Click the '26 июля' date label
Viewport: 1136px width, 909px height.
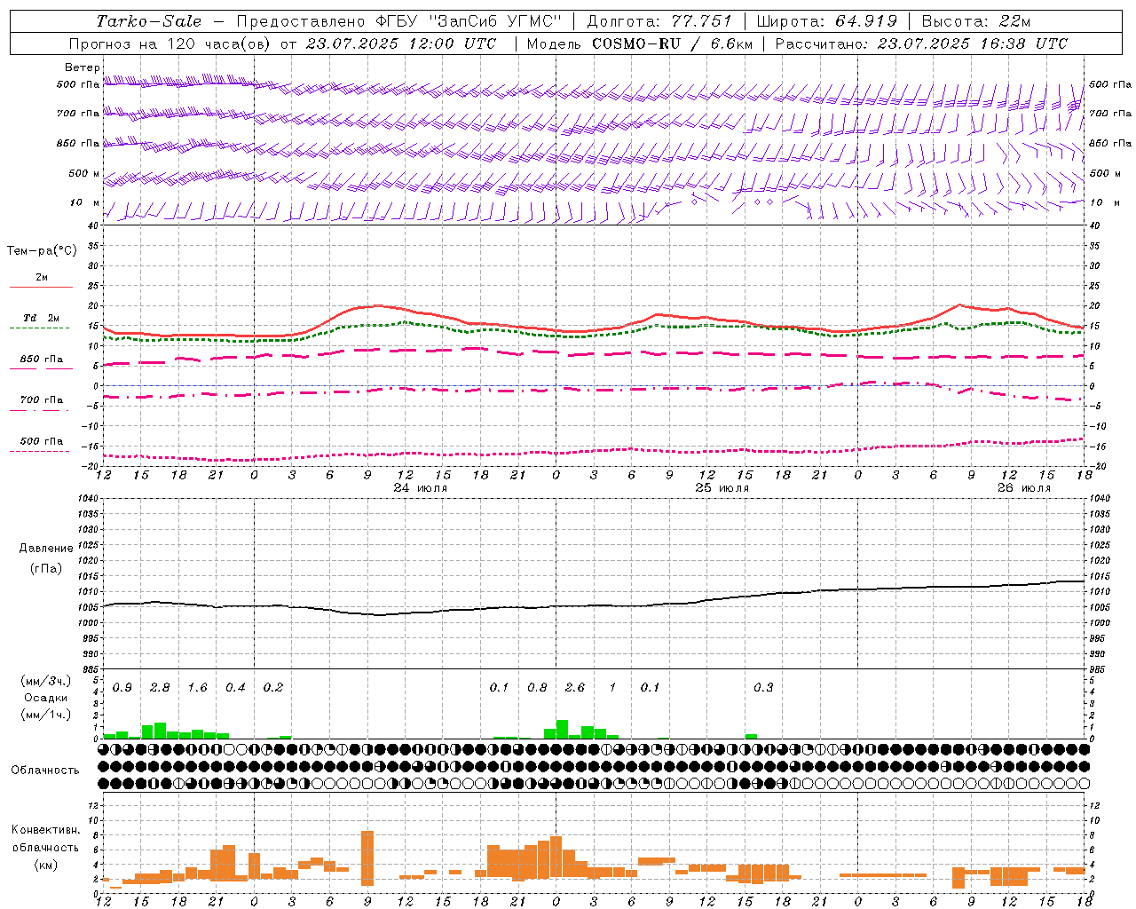pos(1024,488)
